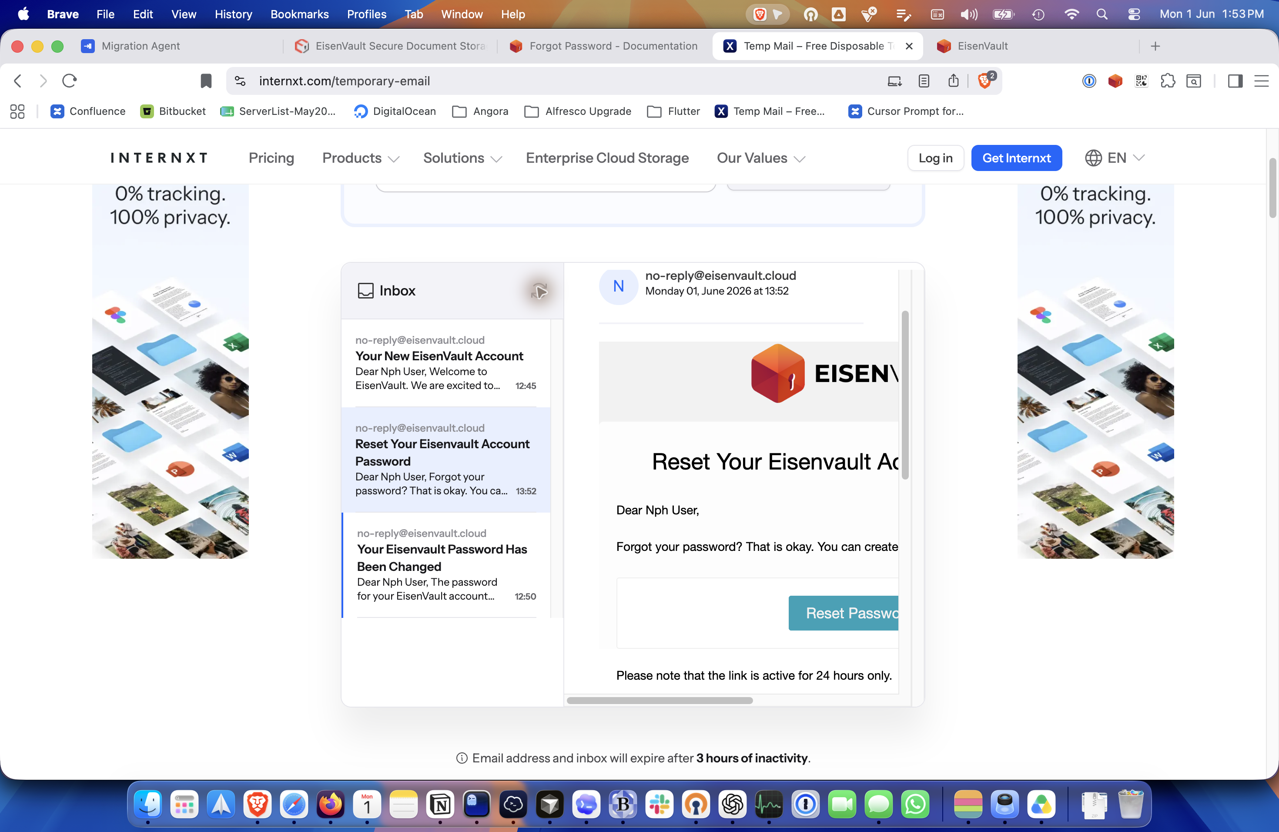Open WhatsApp from the Dock
Image resolution: width=1279 pixels, height=832 pixels.
coord(915,804)
